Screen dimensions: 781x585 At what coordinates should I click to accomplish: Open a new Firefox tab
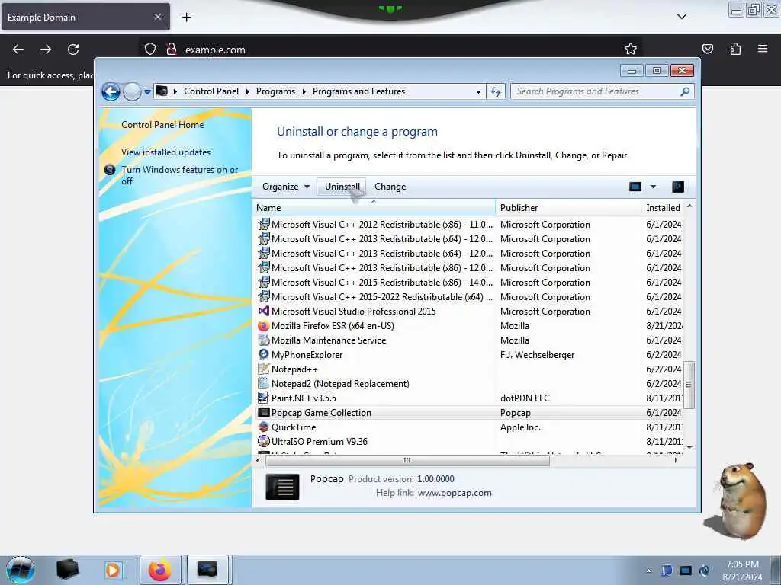tap(186, 18)
